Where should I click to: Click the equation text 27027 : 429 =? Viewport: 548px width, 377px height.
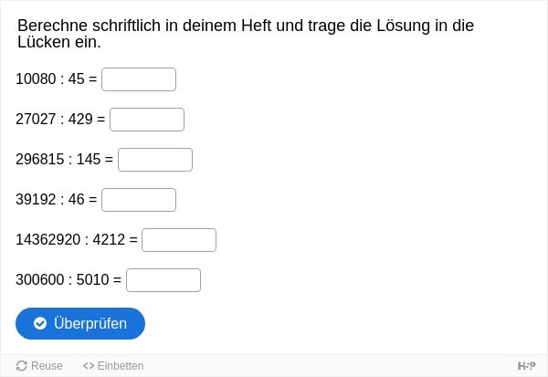[60, 120]
